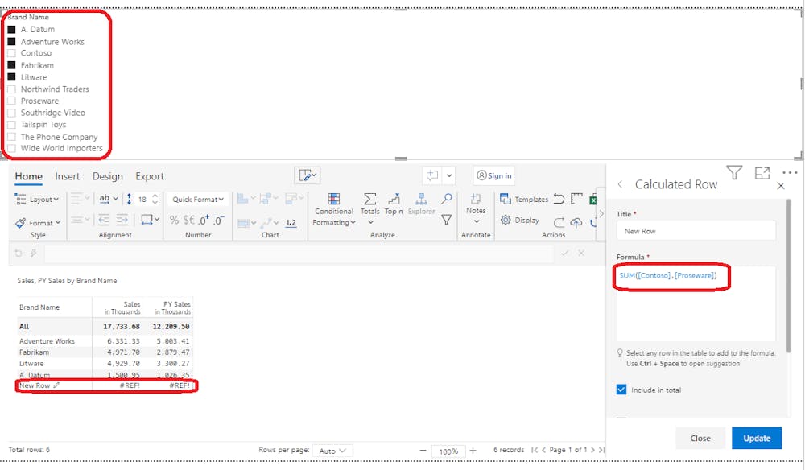Toggle the Fabrikam checkbox
This screenshot has width=805, height=470.
pos(11,65)
